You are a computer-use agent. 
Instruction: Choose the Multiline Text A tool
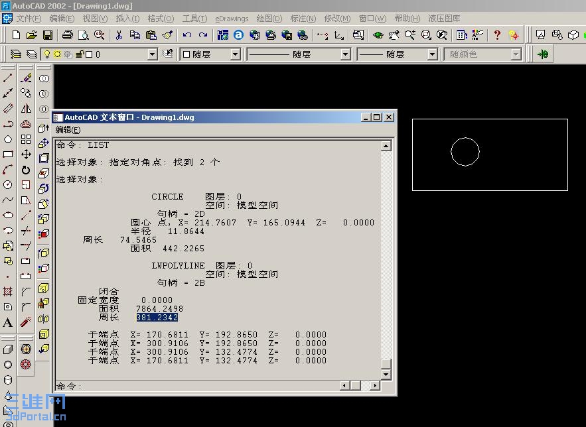(x=8, y=322)
